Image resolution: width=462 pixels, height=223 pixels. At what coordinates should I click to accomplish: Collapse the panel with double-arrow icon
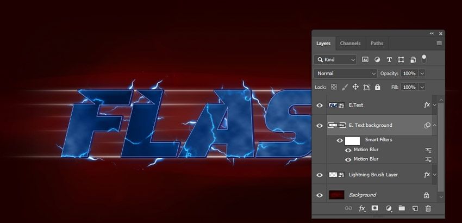pyautogui.click(x=432, y=34)
